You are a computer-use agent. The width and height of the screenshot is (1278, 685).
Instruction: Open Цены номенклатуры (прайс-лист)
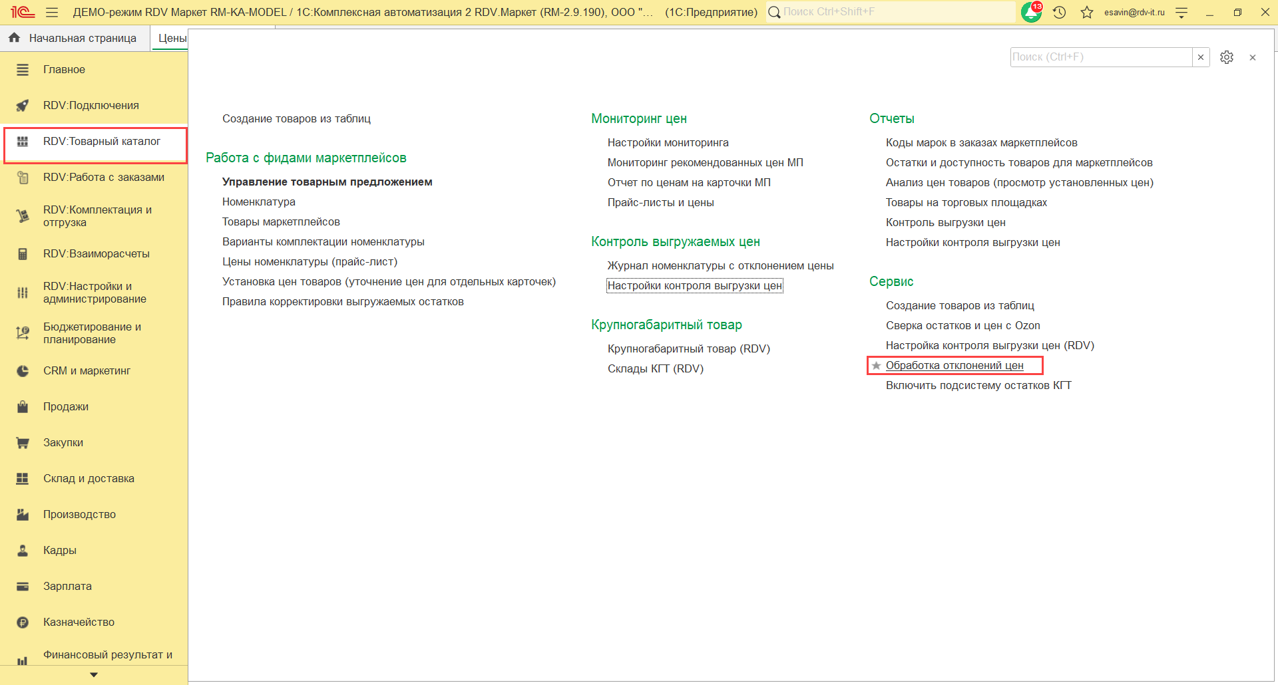click(310, 262)
